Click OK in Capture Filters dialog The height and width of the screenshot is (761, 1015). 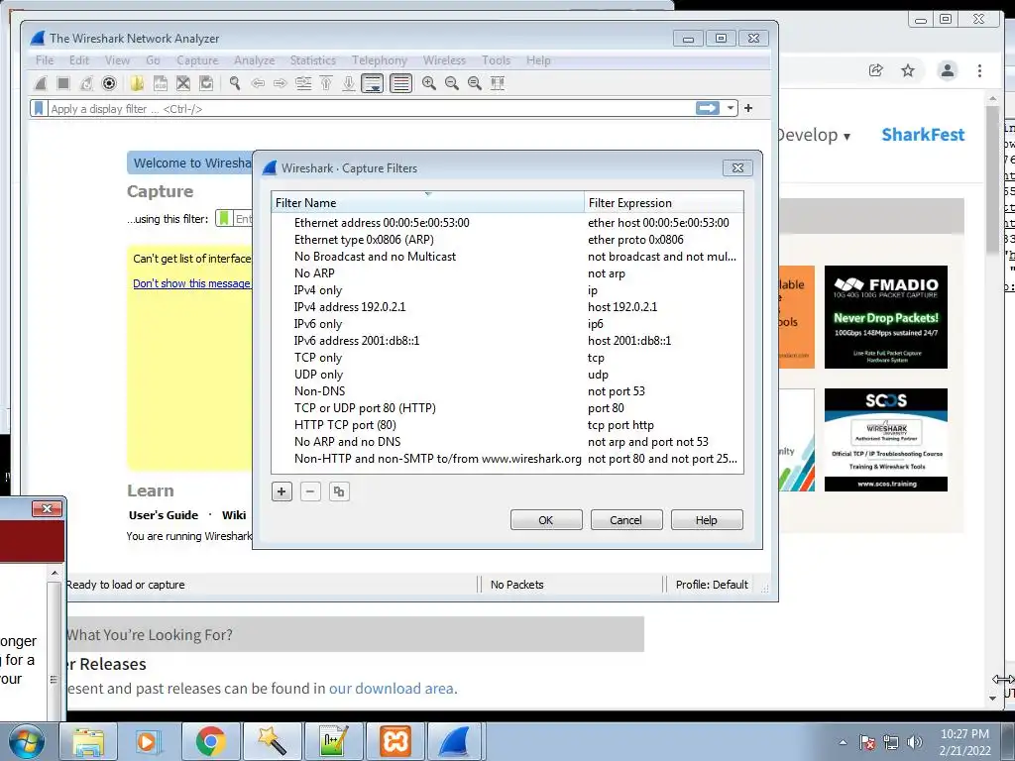point(546,519)
